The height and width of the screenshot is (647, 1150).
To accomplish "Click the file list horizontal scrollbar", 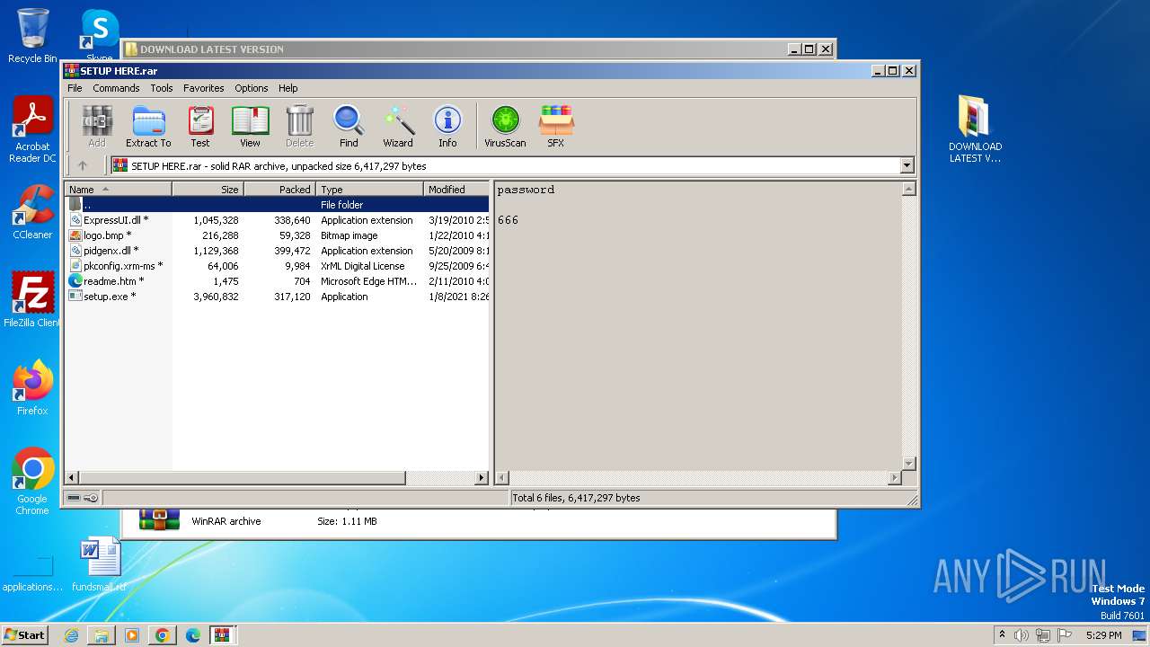I will coord(243,478).
